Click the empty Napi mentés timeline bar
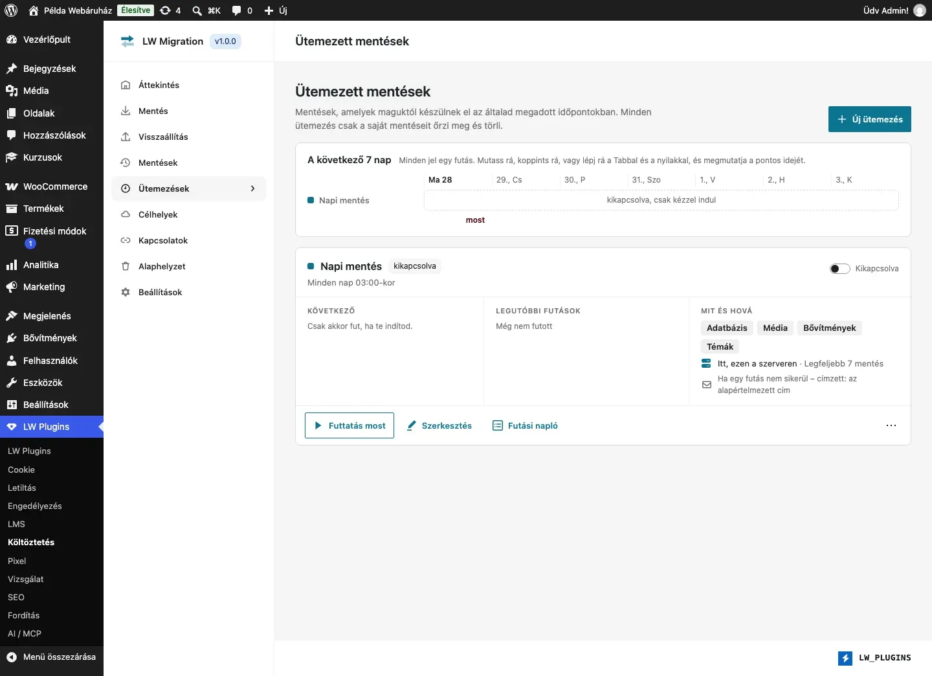Viewport: 932px width, 676px height. 661,200
